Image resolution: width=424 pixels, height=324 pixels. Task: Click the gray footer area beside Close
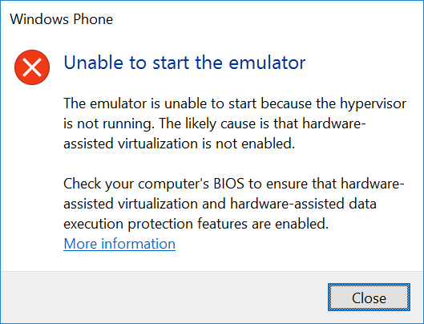click(162, 298)
